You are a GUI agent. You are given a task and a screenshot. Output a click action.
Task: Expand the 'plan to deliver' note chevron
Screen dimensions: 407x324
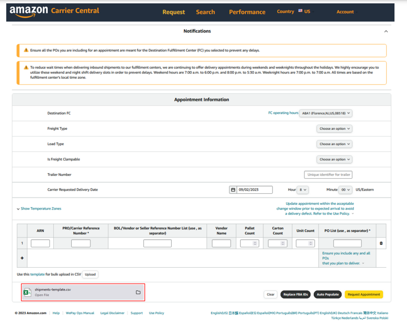coord(363,263)
